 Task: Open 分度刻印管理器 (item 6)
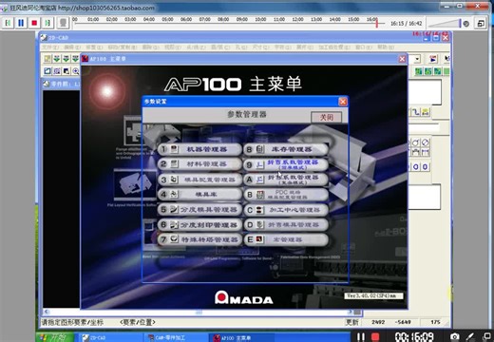click(x=199, y=224)
